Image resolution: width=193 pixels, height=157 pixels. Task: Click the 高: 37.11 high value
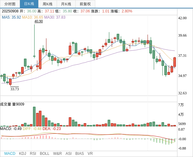pyautogui.click(x=46, y=11)
